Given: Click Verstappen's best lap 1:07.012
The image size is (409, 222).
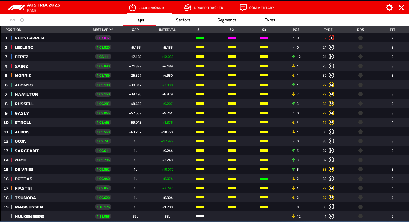Looking at the screenshot, I should [x=103, y=38].
